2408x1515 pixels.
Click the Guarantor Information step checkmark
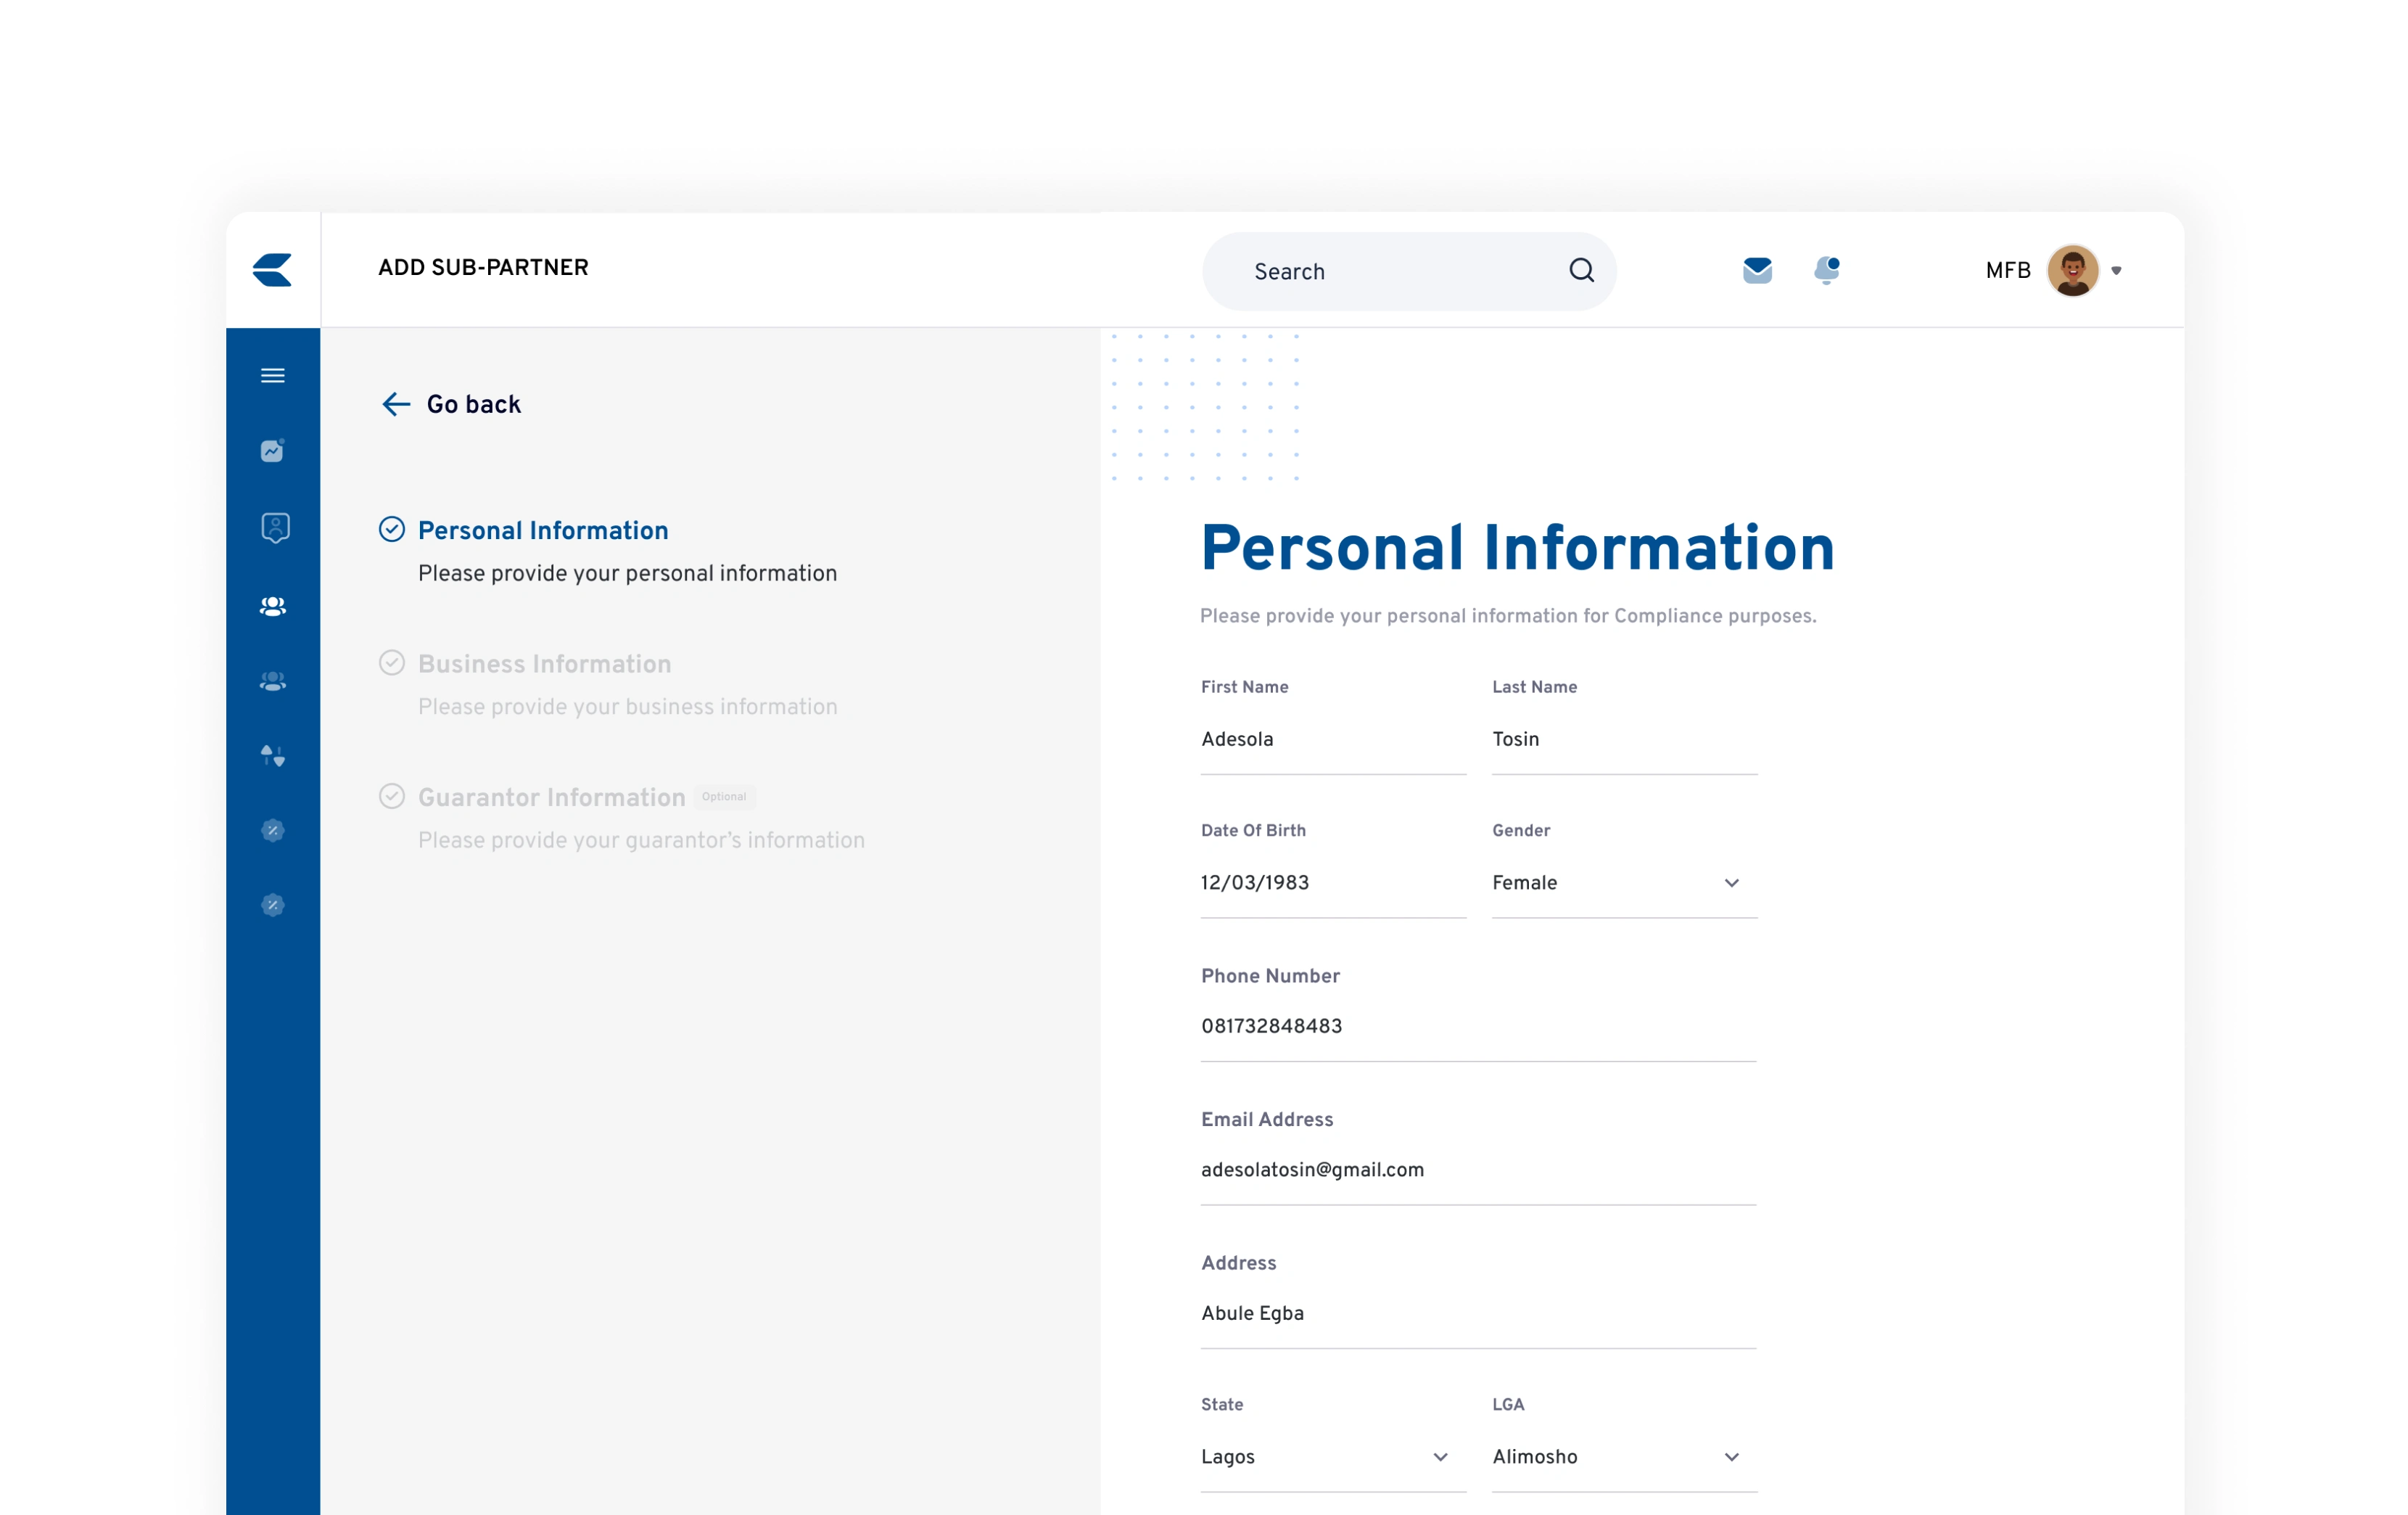pos(392,795)
